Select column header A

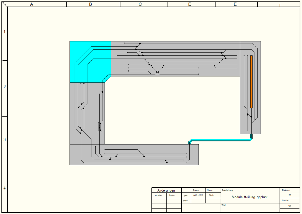pyautogui.click(x=32, y=4)
